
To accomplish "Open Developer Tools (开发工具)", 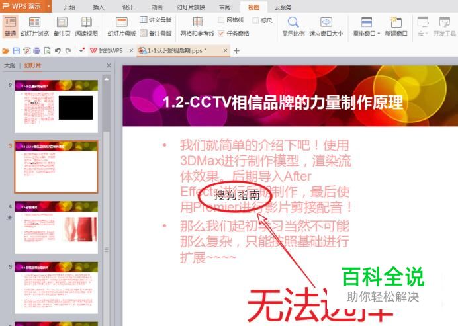I will click(x=445, y=26).
